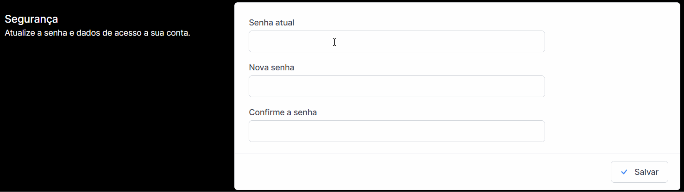Image resolution: width=684 pixels, height=192 pixels.
Task: Click the Segurança section heading
Action: click(x=31, y=19)
